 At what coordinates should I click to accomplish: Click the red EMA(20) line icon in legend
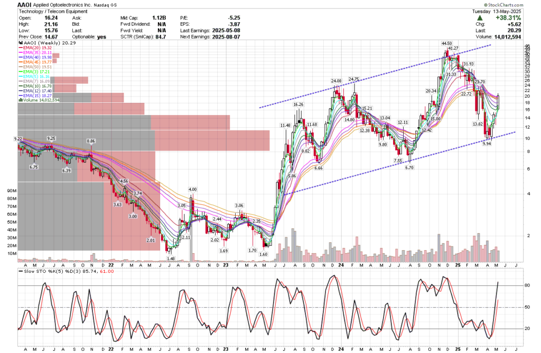pyautogui.click(x=21, y=48)
